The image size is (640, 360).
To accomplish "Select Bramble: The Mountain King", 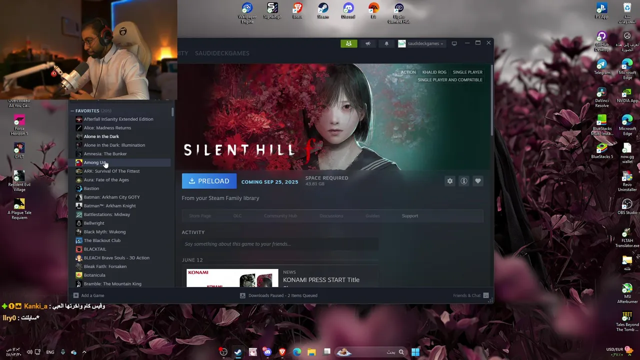I will click(112, 284).
